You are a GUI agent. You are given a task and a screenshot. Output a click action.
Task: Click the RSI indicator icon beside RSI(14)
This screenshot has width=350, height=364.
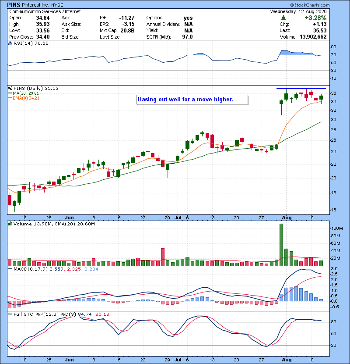(x=10, y=43)
